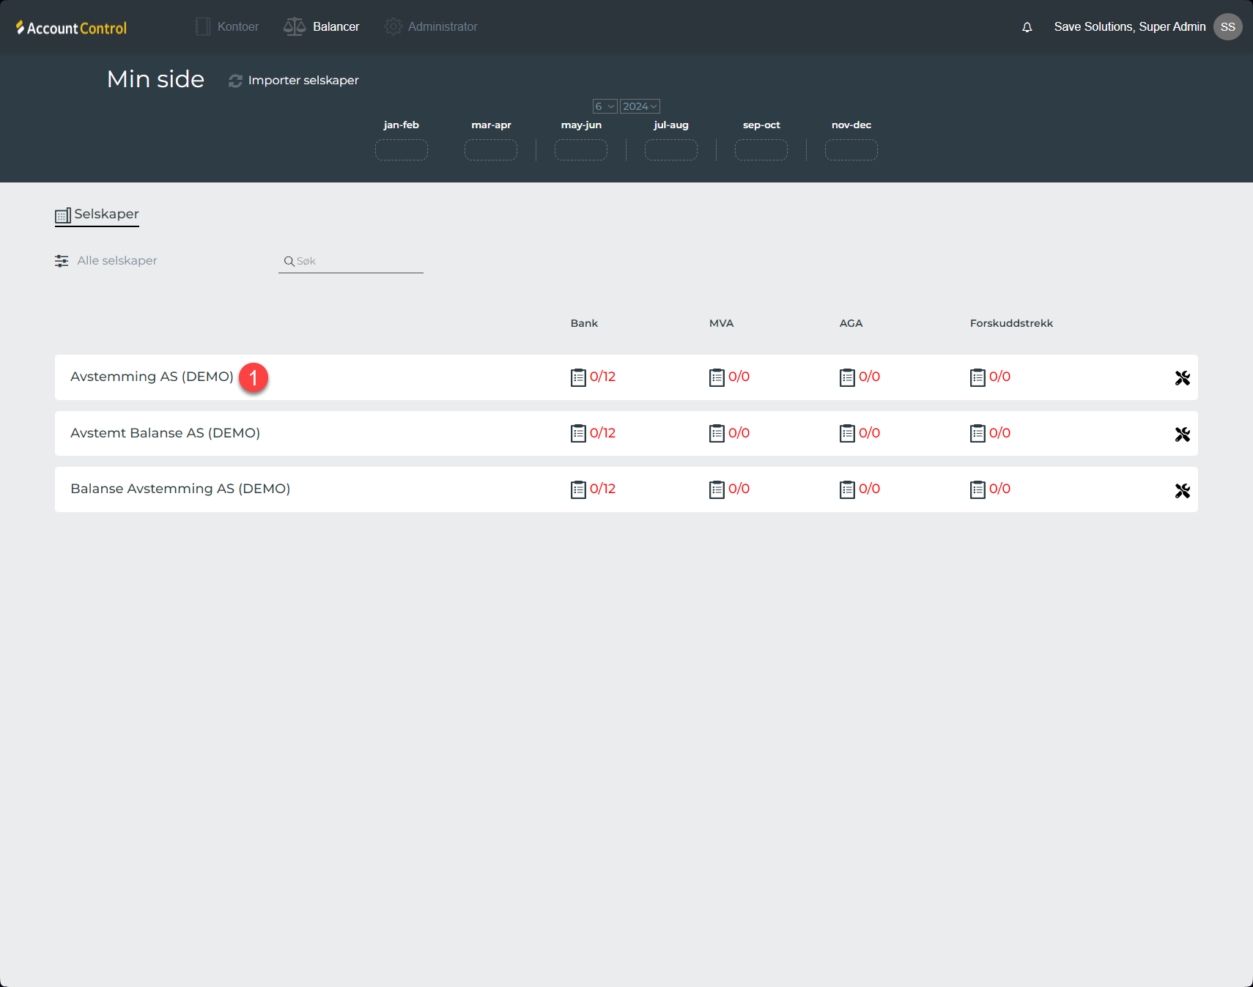This screenshot has width=1253, height=987.
Task: Open tools for Avstemt Balanse AS (DEMO)
Action: tap(1182, 435)
